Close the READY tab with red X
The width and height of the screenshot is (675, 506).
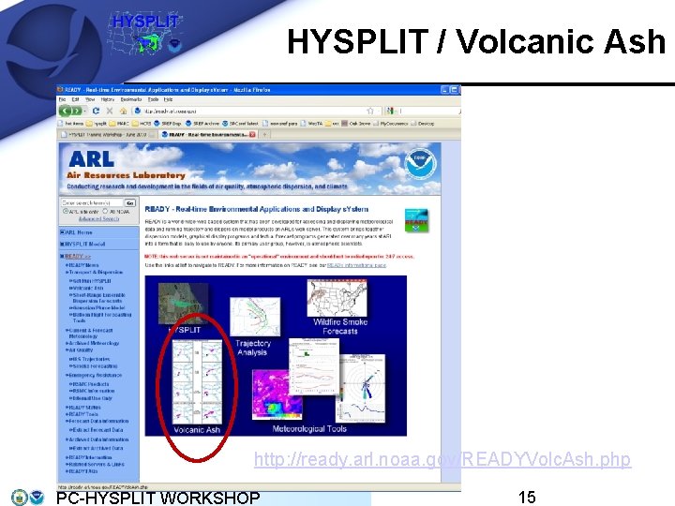coord(252,135)
